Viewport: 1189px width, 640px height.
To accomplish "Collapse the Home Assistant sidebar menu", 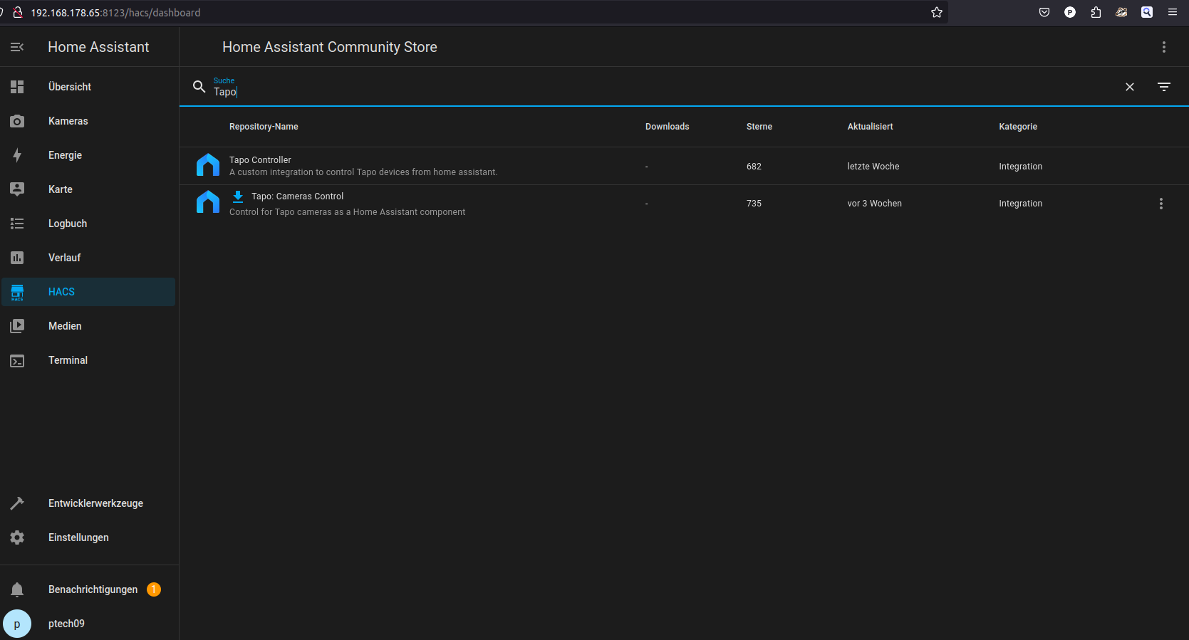I will tap(17, 47).
